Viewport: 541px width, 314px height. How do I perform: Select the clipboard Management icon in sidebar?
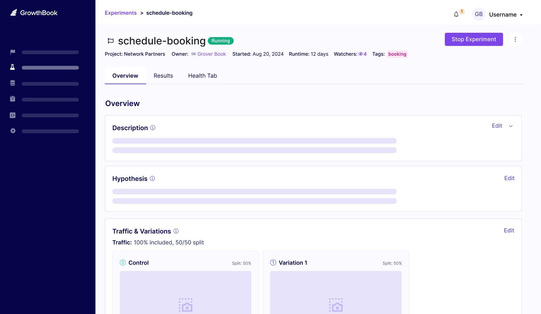12,99
